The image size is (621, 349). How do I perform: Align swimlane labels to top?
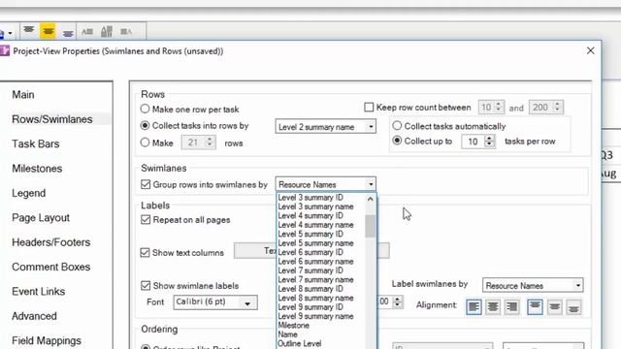535,306
